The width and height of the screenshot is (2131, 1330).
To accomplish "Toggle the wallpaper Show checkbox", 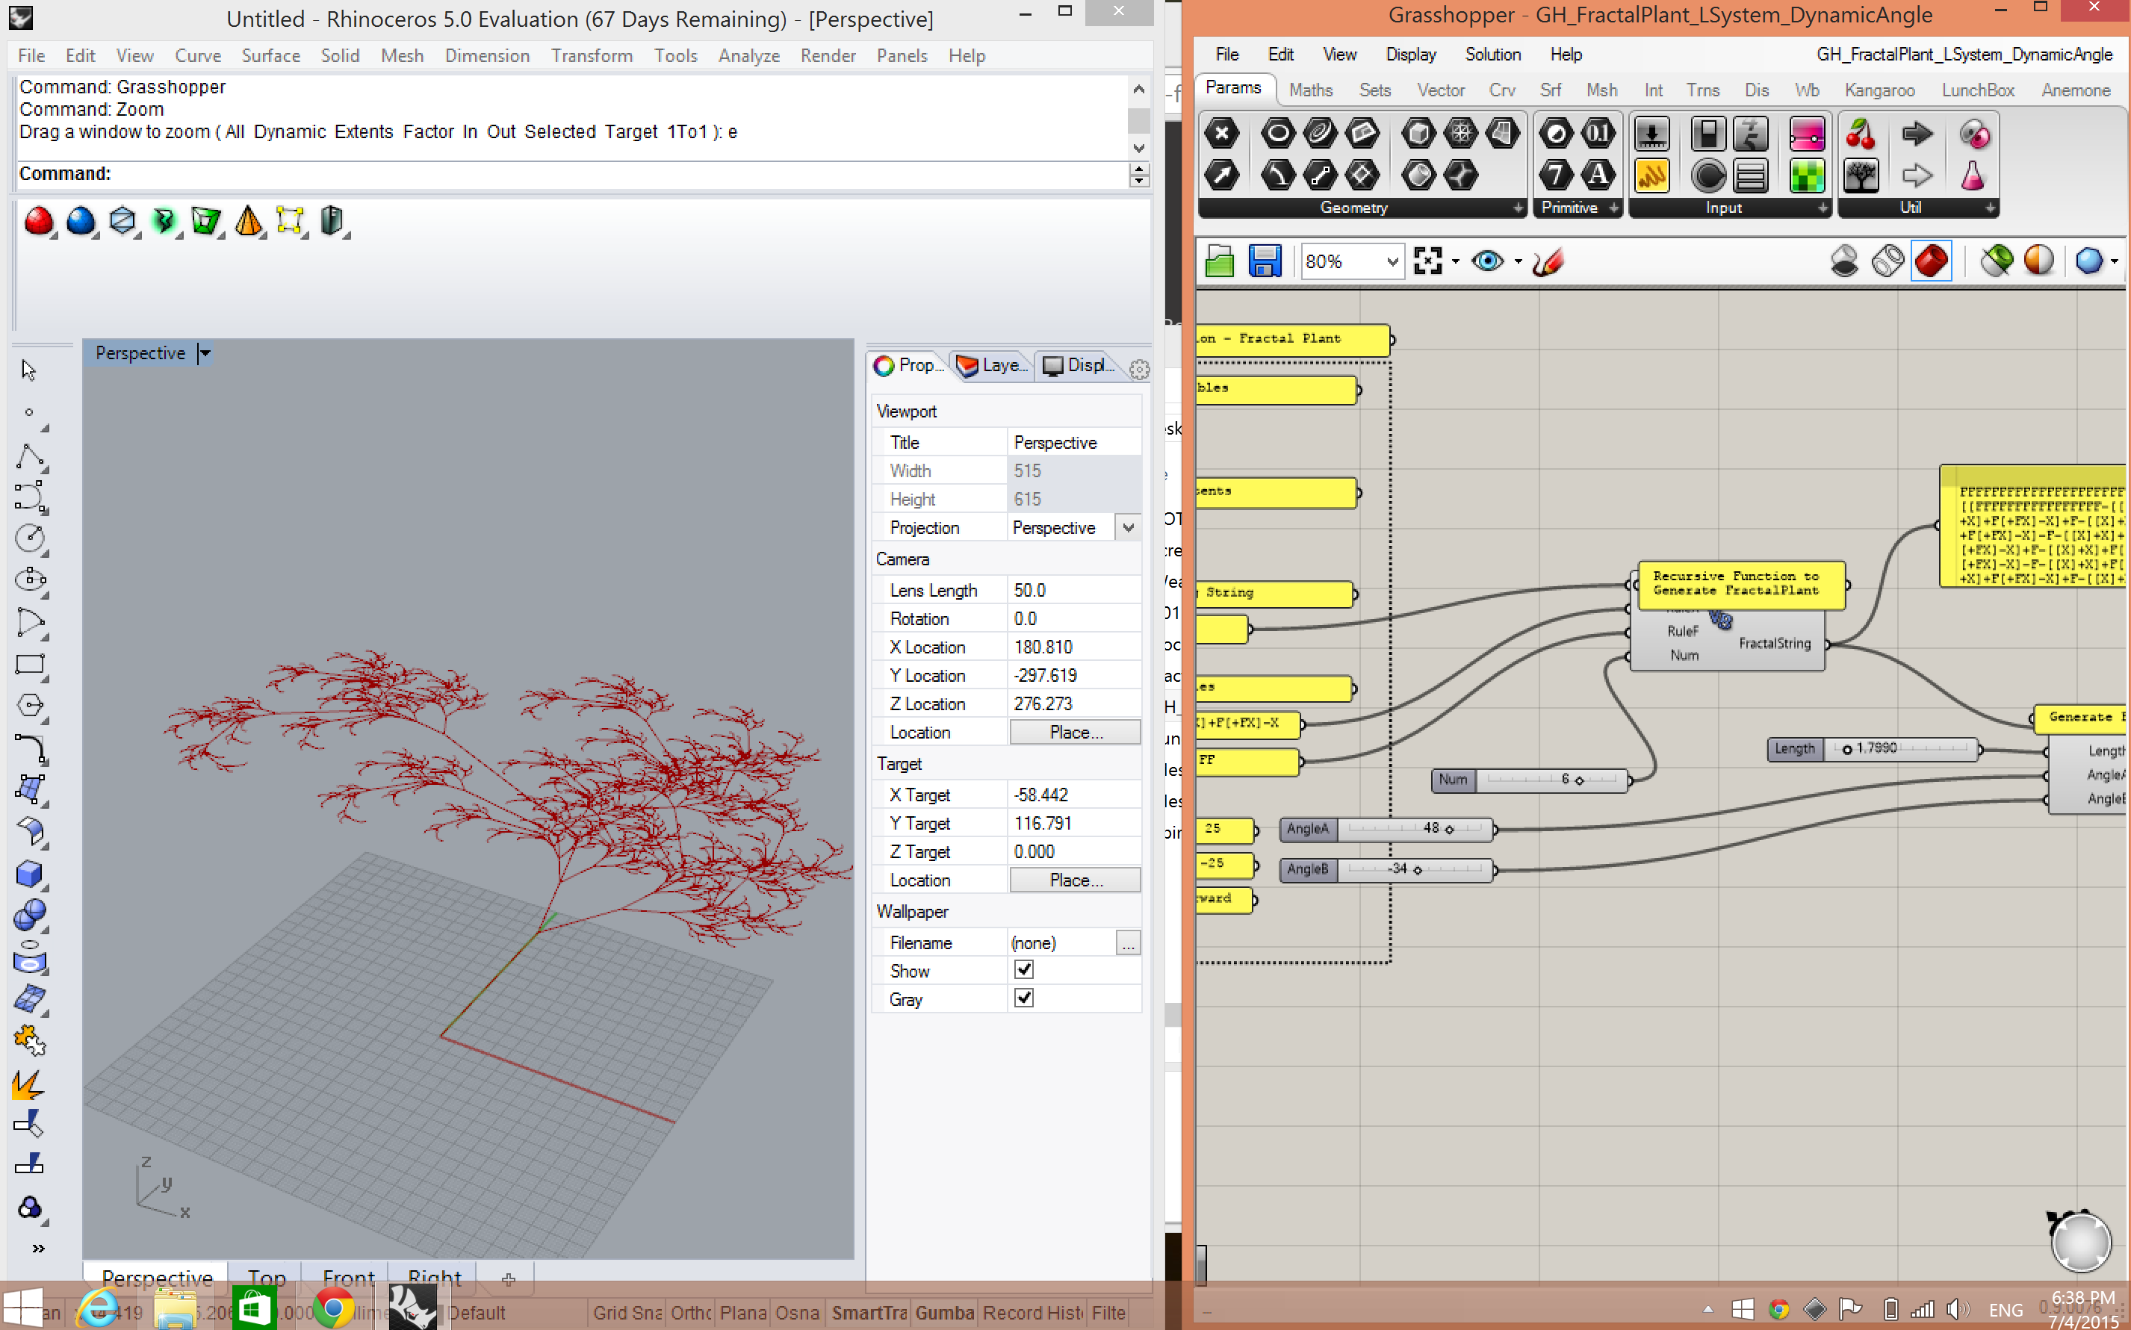I will pos(1023,970).
